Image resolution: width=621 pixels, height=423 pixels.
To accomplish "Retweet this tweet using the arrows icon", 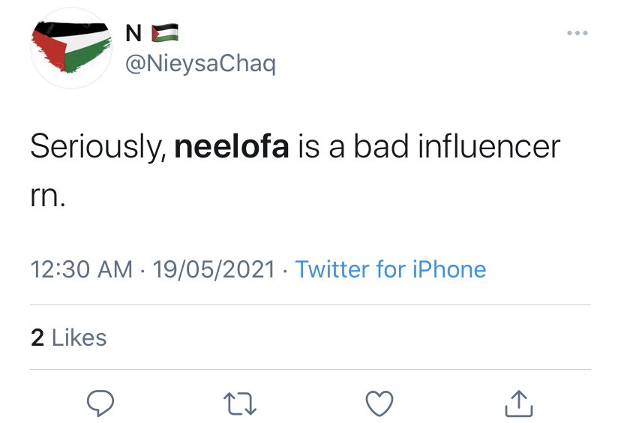I will tap(240, 403).
